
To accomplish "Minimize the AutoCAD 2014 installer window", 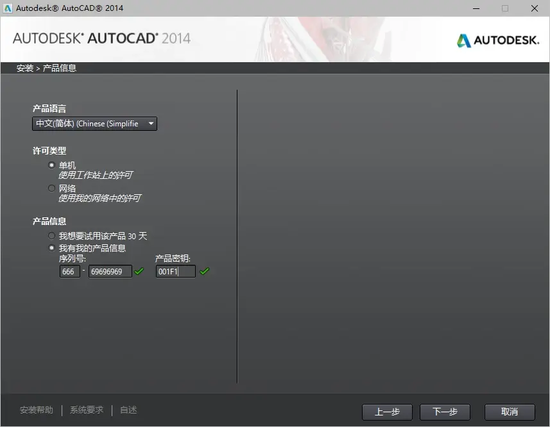I will click(476, 8).
